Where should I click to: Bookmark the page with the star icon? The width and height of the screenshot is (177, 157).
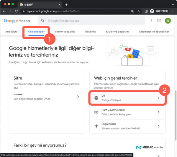[139, 11]
